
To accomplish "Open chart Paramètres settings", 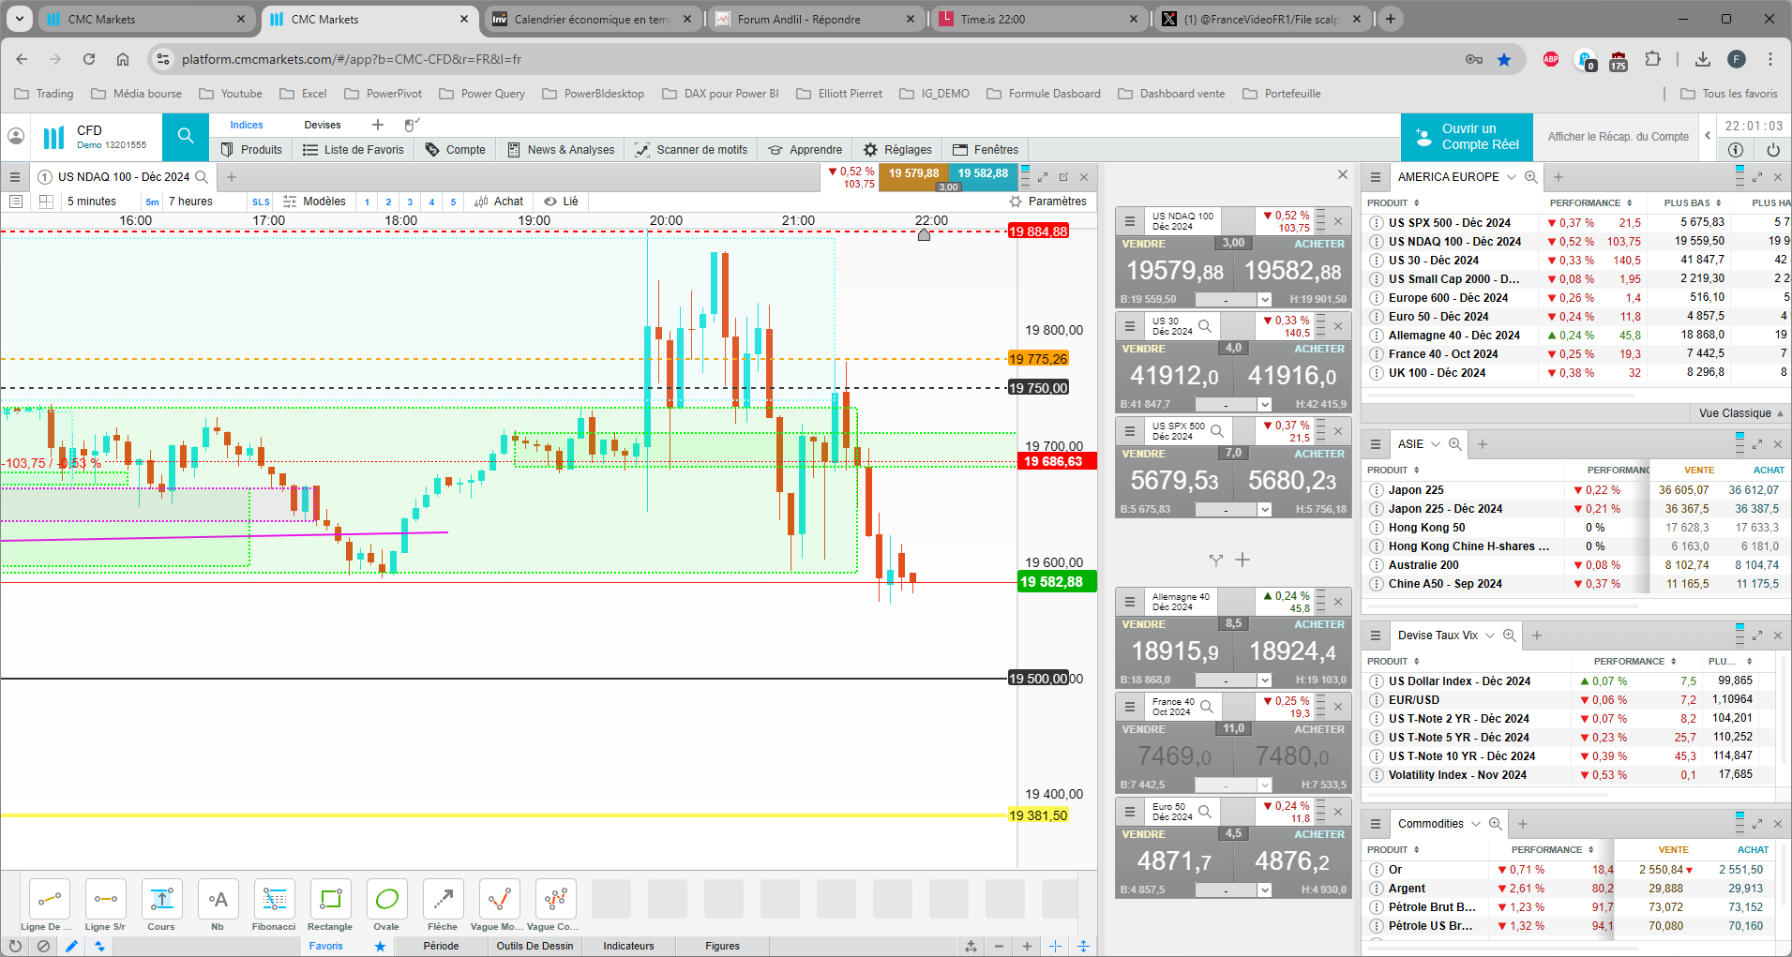I will 1048,202.
